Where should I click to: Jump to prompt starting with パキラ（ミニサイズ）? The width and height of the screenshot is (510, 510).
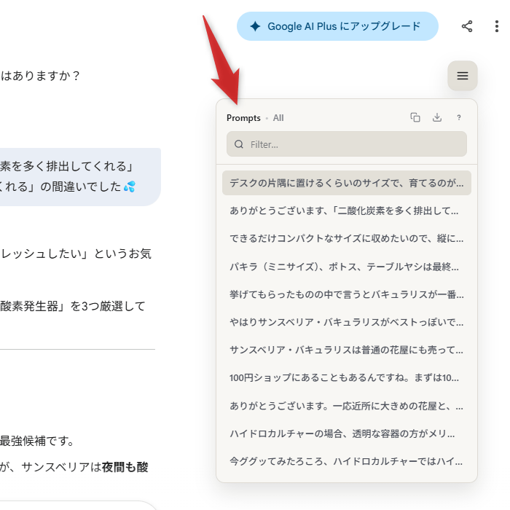[347, 267]
